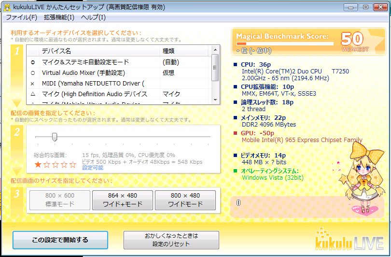Choose the 864 × 480 ワイド+モード size
Screen dimensions: 391x257
123,200
